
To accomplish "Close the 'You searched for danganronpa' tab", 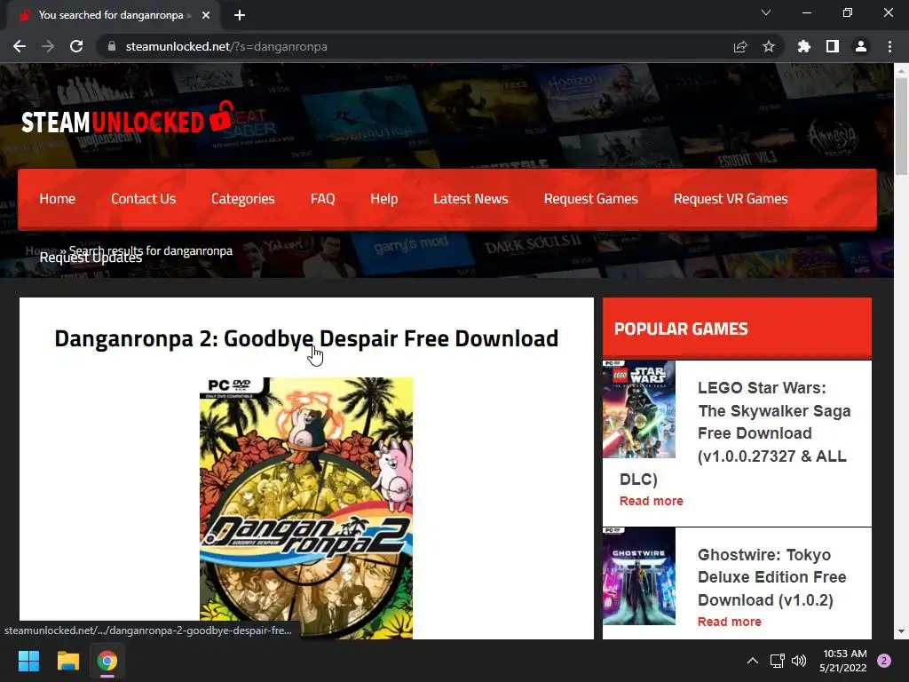I will click(x=206, y=15).
